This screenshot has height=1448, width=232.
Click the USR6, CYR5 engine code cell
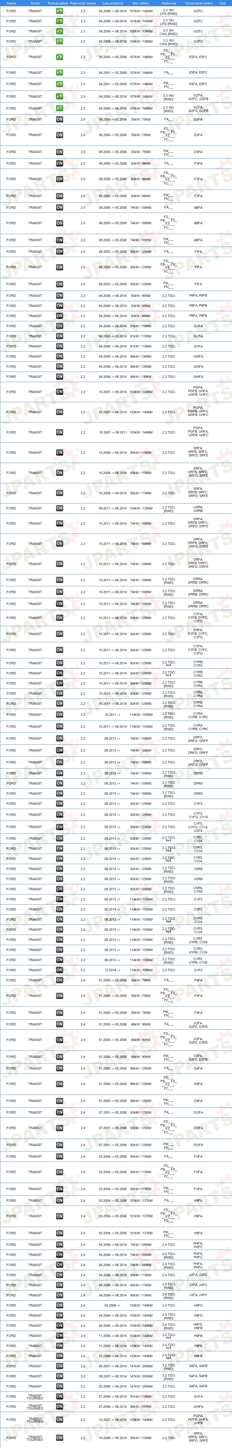[198, 889]
